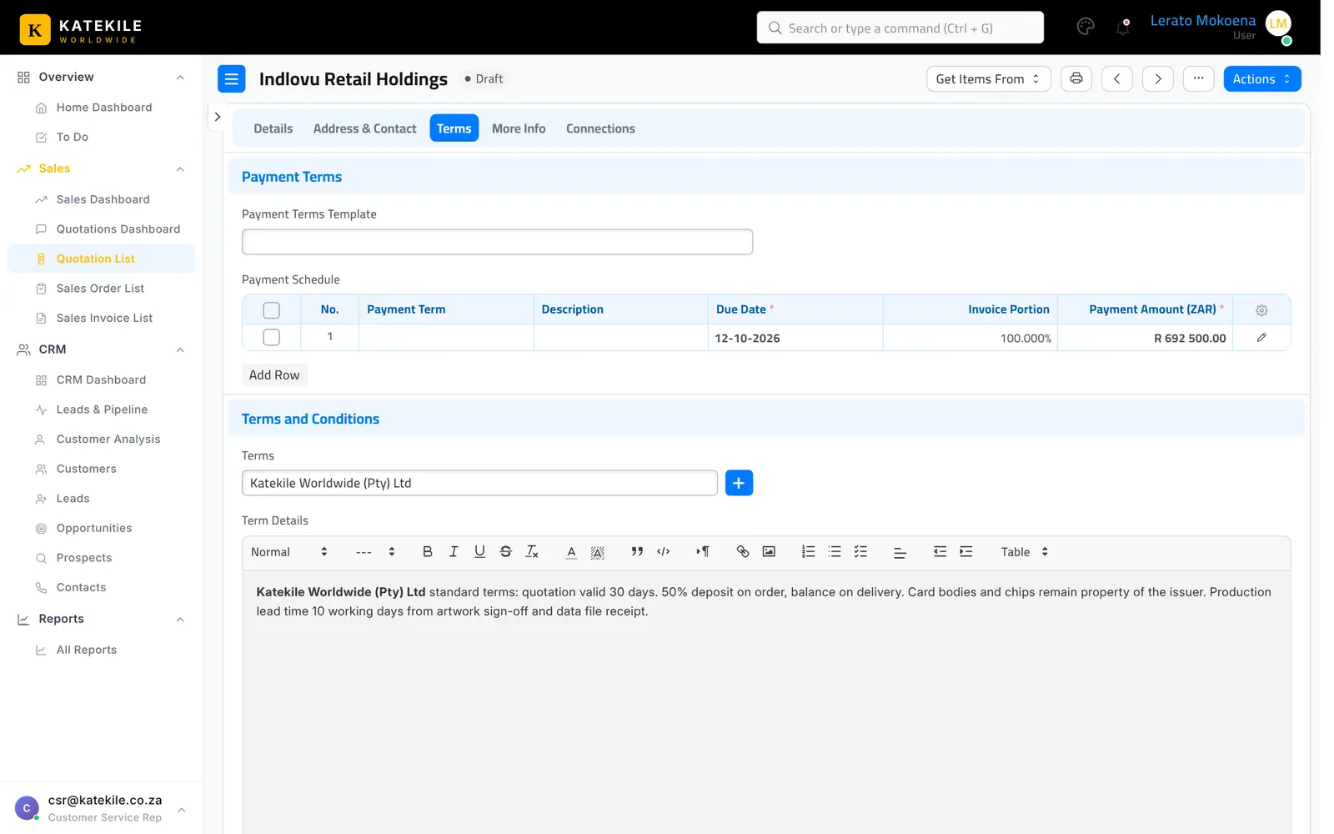The image size is (1334, 834).
Task: Insert code block in editor
Action: click(664, 552)
